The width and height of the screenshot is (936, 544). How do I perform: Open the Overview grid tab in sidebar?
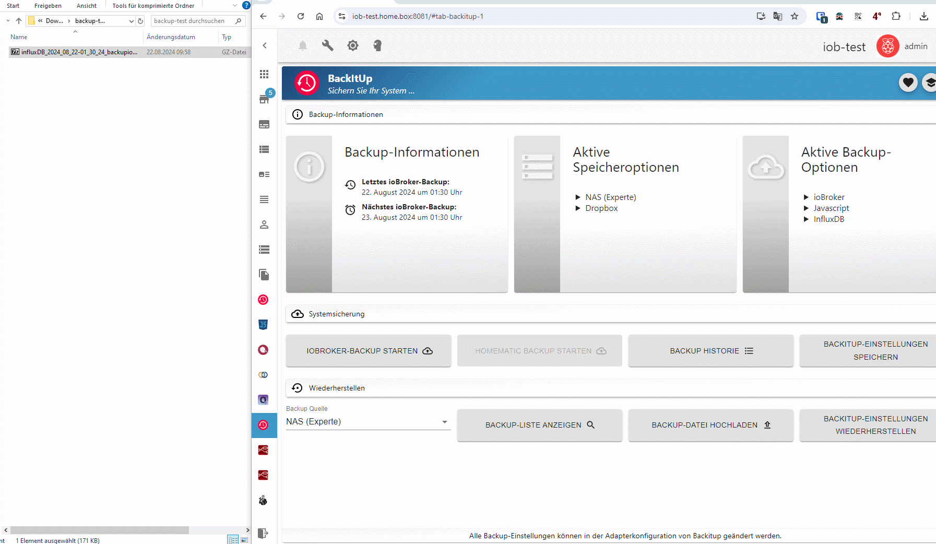point(264,74)
